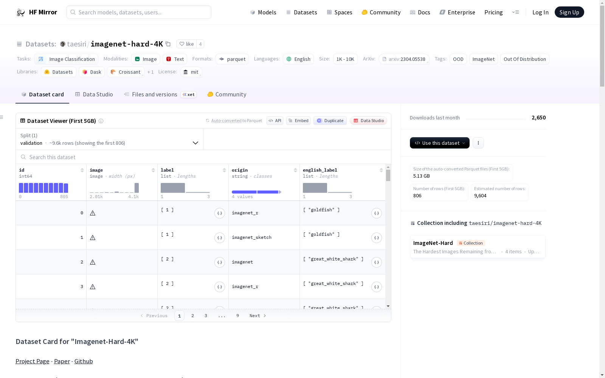
Task: Sort the label column using its sort icon
Action: tap(224, 170)
